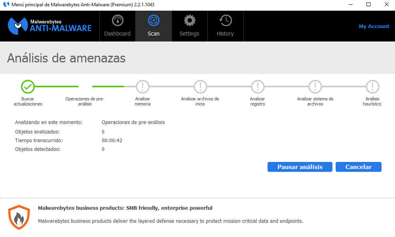The image size is (395, 237).
Task: Click the Malwarebytes Anti-Malware logo
Action: pyautogui.click(x=49, y=26)
